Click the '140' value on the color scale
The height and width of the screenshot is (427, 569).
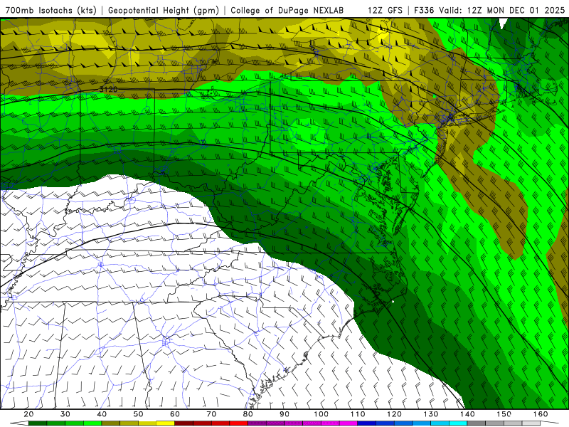coord(467,414)
